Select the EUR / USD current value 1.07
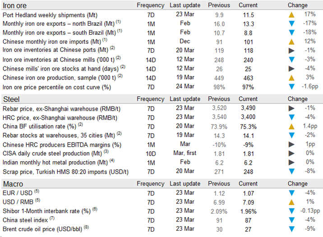The height and width of the screenshot is (237, 323). tap(248, 193)
